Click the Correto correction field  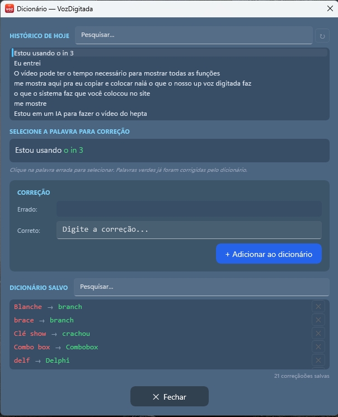point(189,229)
